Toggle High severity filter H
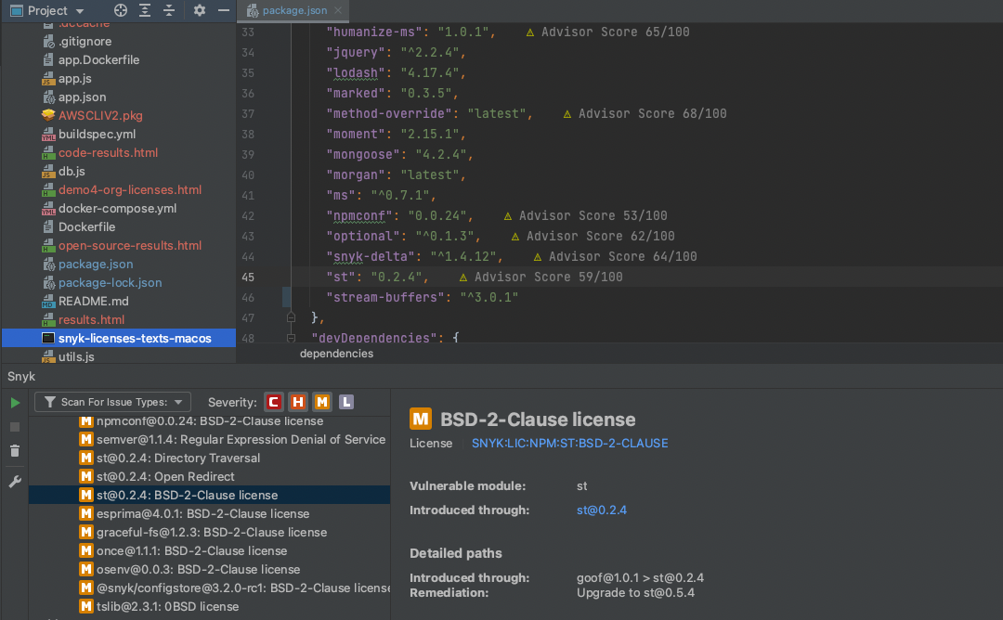This screenshot has width=1003, height=620. pyautogui.click(x=297, y=402)
